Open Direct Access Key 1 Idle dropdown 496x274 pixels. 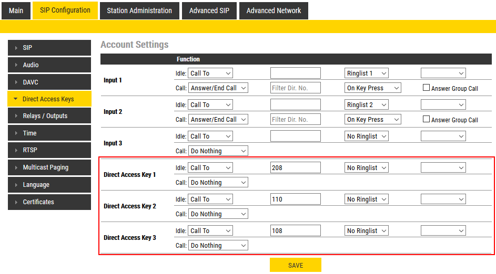[210, 168]
